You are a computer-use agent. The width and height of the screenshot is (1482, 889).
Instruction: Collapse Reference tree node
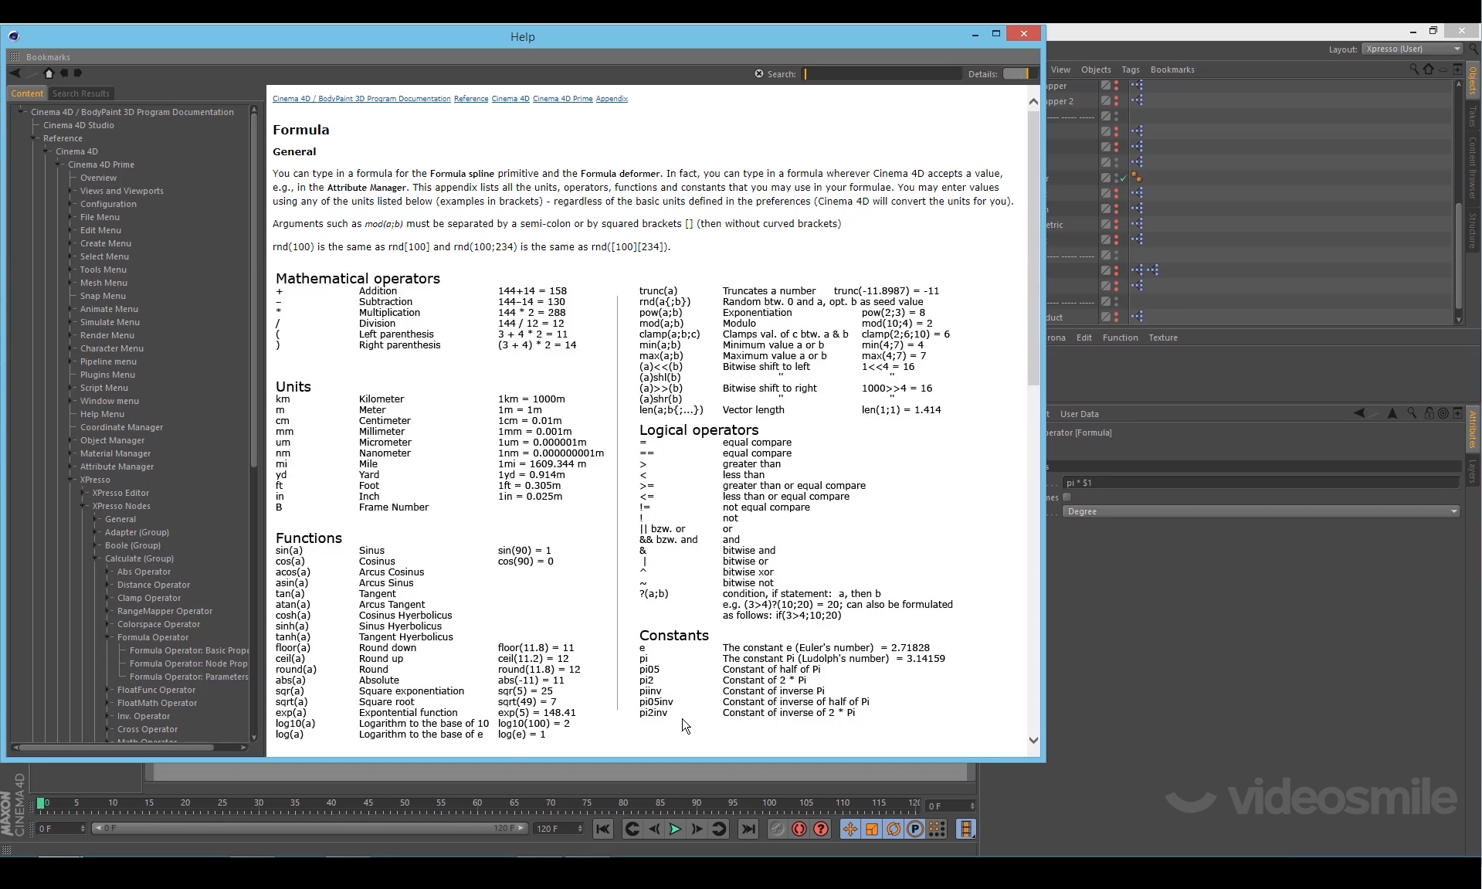(x=35, y=138)
